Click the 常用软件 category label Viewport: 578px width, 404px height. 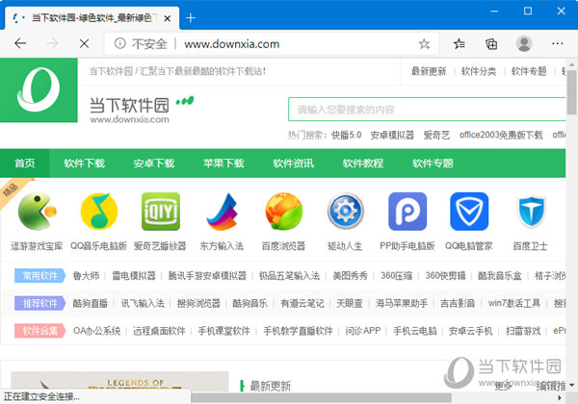[x=39, y=276]
